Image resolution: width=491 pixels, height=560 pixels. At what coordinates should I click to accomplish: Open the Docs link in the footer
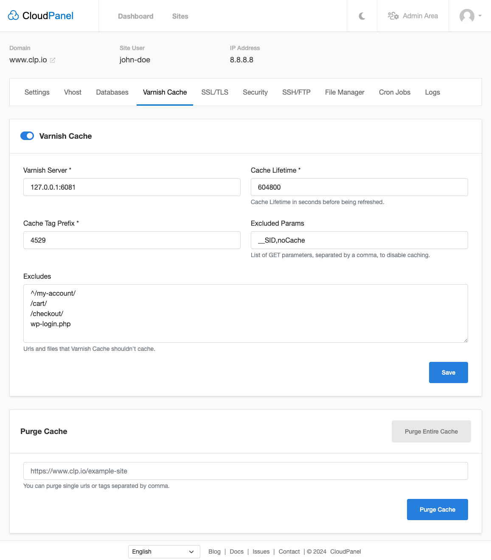pyautogui.click(x=236, y=552)
